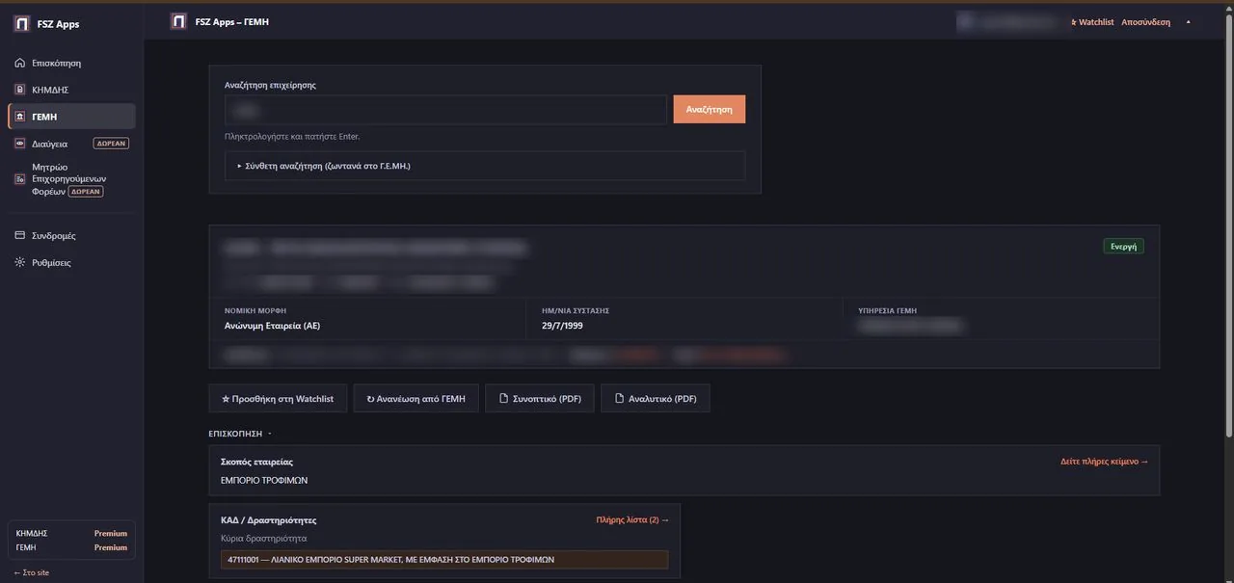Viewport: 1234px width, 583px height.
Task: Click the Μητρώο Επιχορηγούμενων Φορέων sidebar icon
Action: pos(20,179)
